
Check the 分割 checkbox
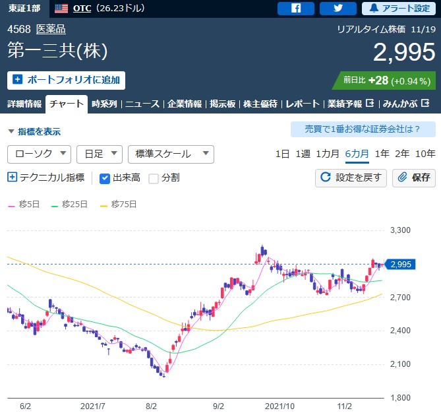pyautogui.click(x=154, y=179)
